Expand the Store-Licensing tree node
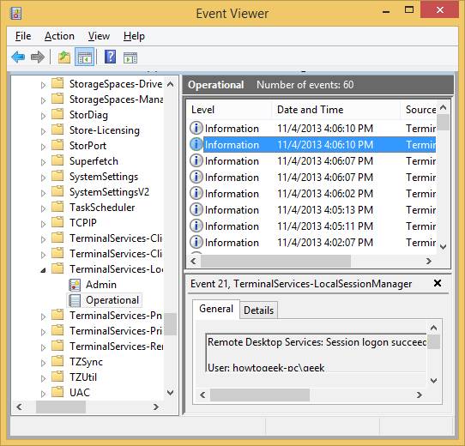 pyautogui.click(x=43, y=131)
